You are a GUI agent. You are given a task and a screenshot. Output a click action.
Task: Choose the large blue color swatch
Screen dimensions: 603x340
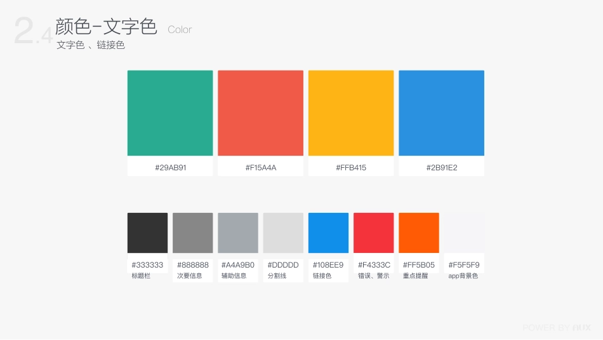point(441,113)
